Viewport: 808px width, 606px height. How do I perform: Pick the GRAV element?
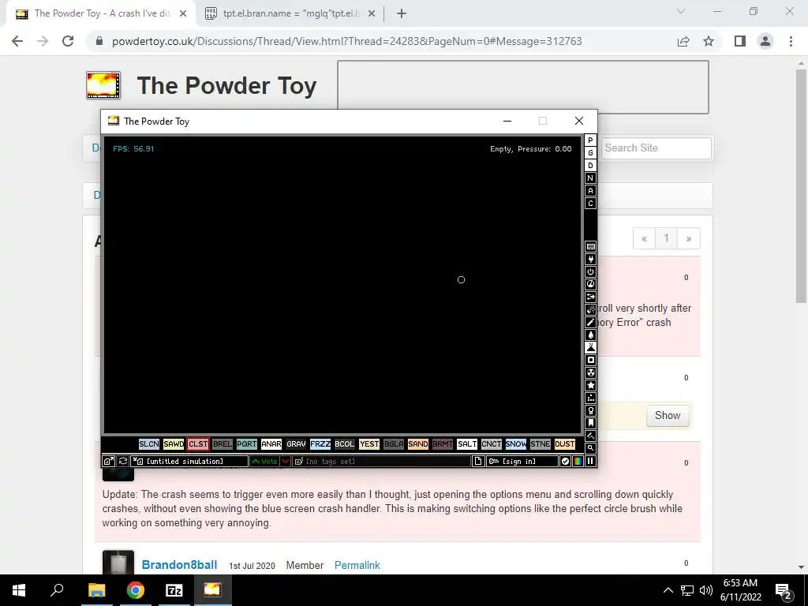click(x=296, y=443)
